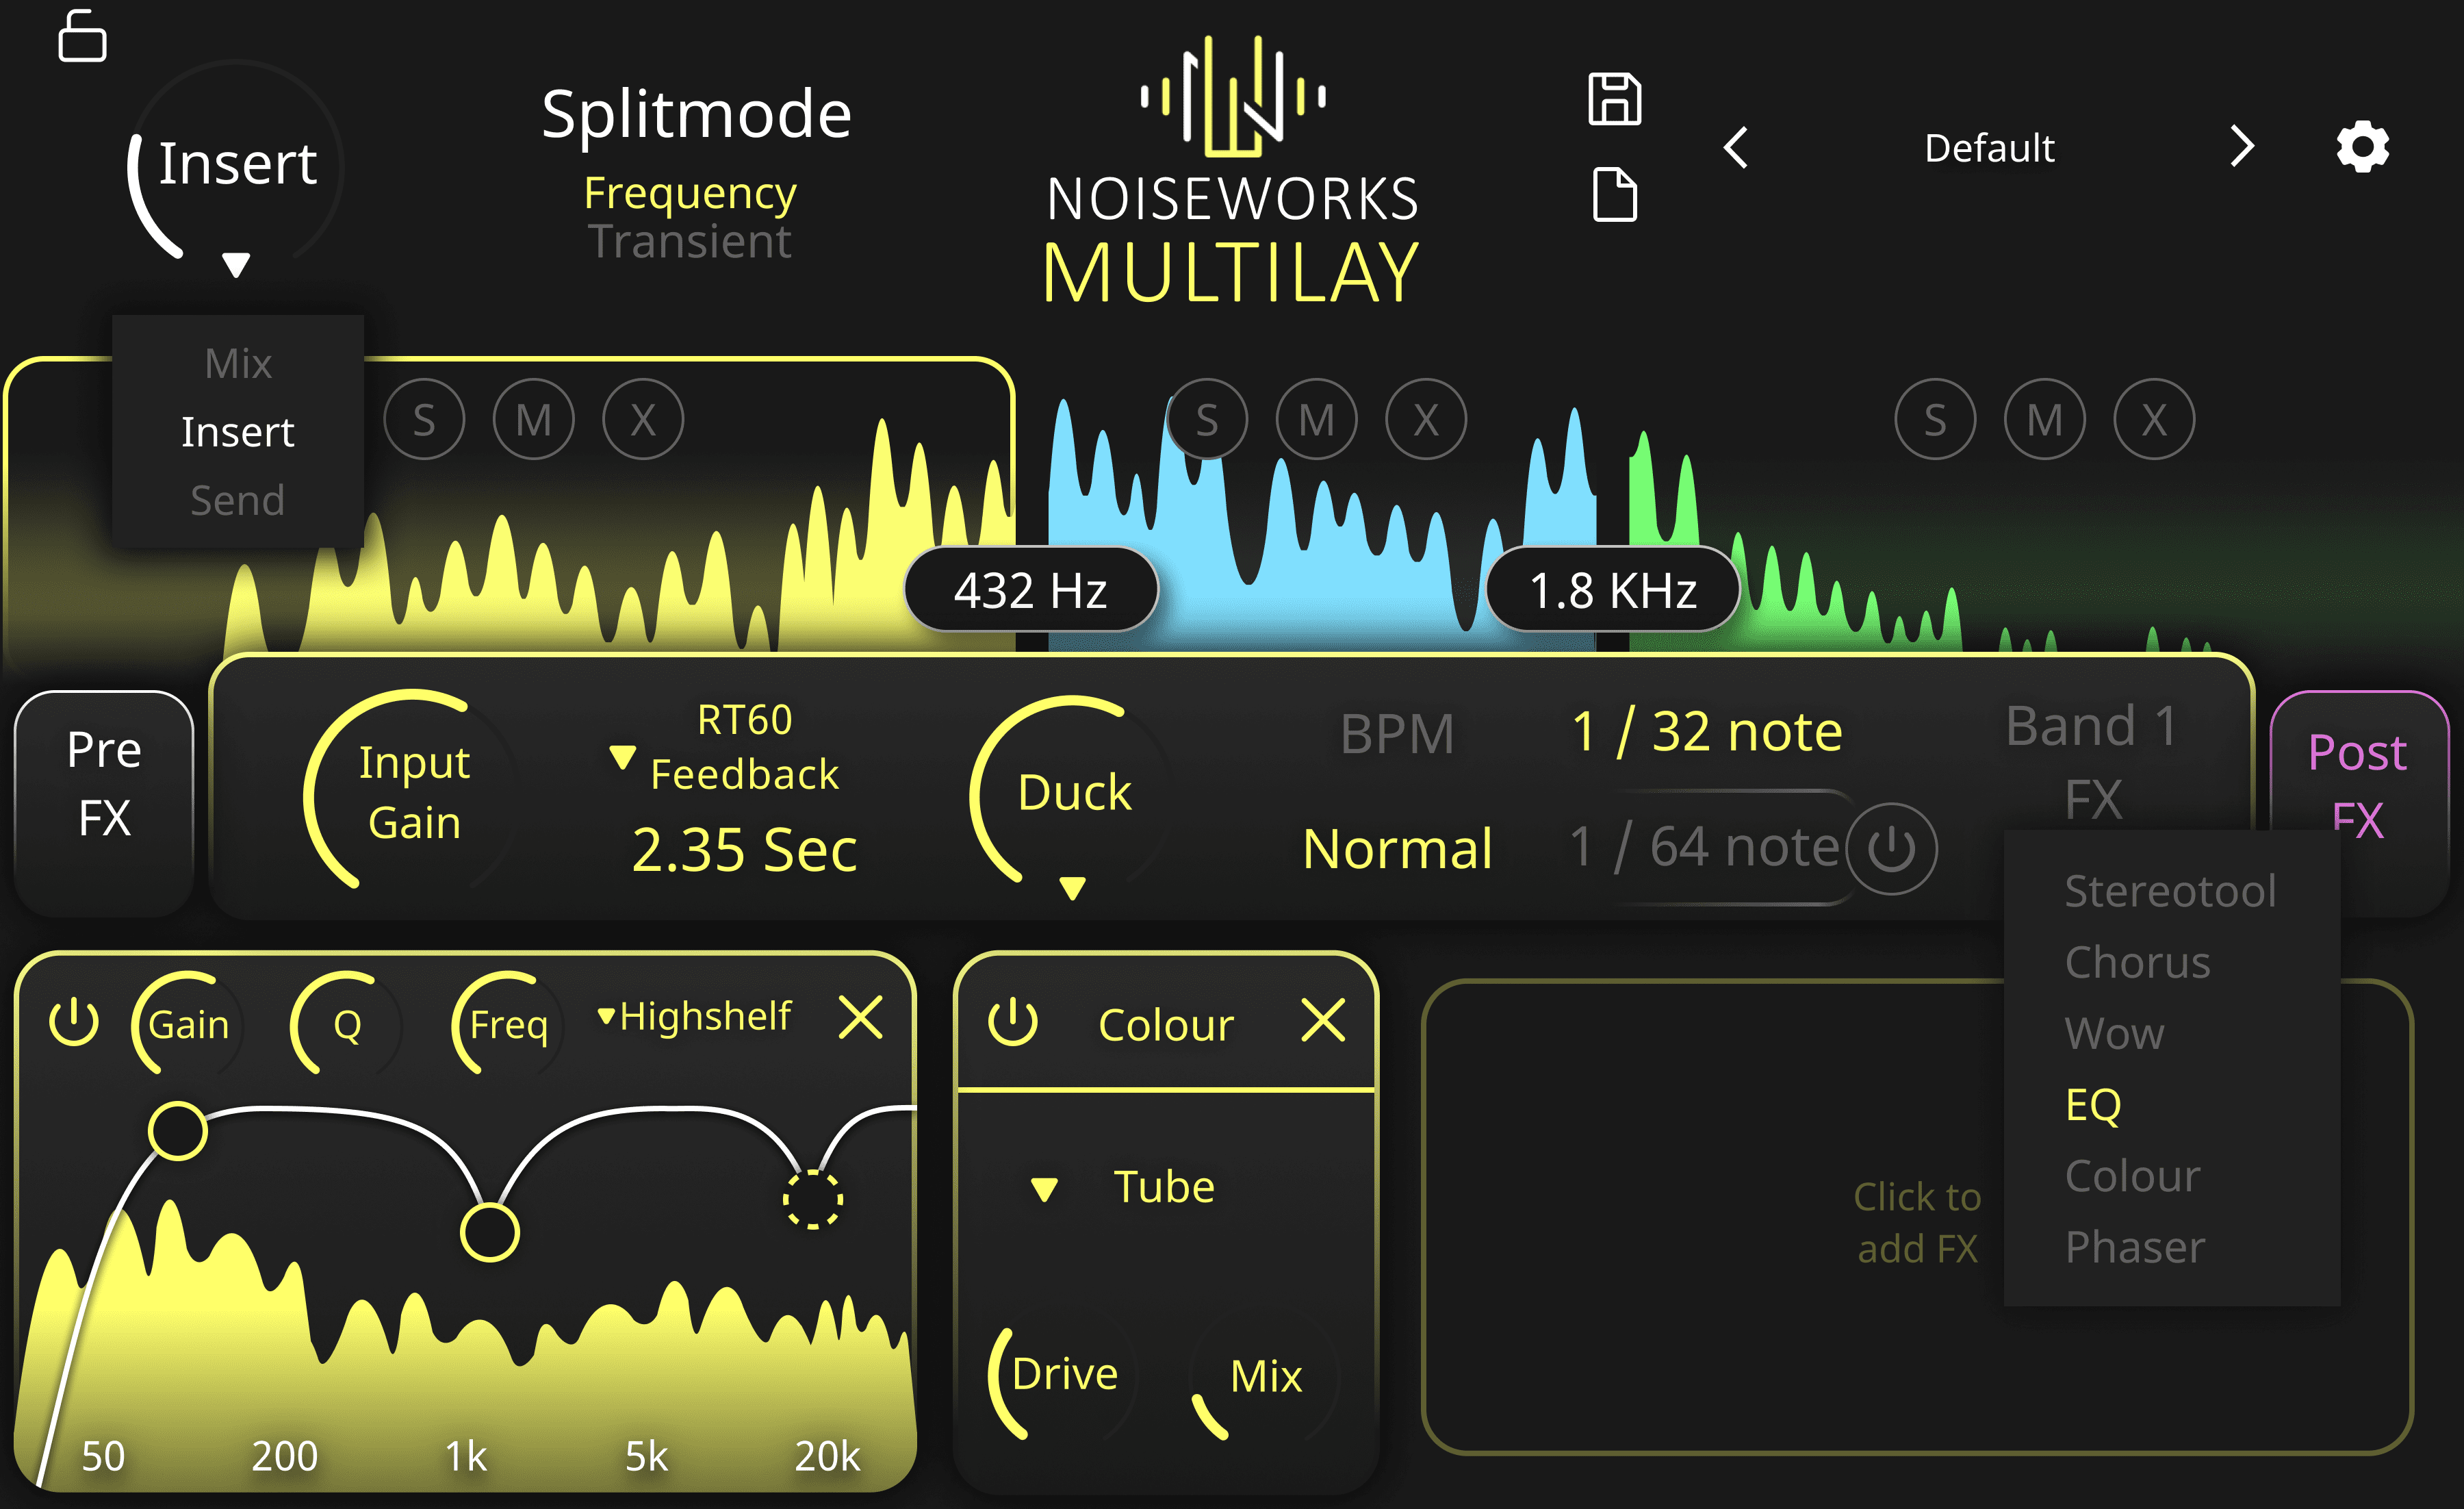Open the Default preset selector
The image size is (2464, 1509).
1989,148
